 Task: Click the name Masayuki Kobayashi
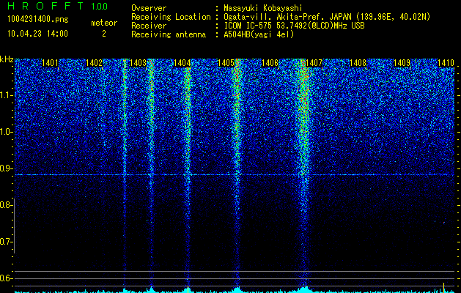coord(263,9)
